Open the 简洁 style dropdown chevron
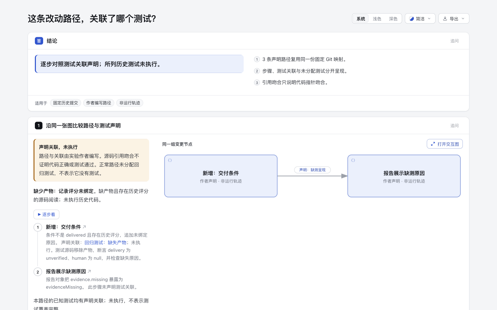Screen dimensions: 497x310 pos(429,19)
